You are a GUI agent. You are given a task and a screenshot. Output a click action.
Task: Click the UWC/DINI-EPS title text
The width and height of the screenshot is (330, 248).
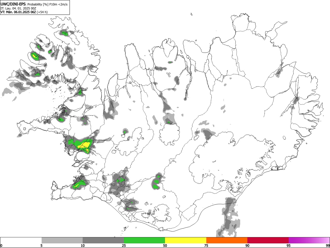tap(13, 4)
